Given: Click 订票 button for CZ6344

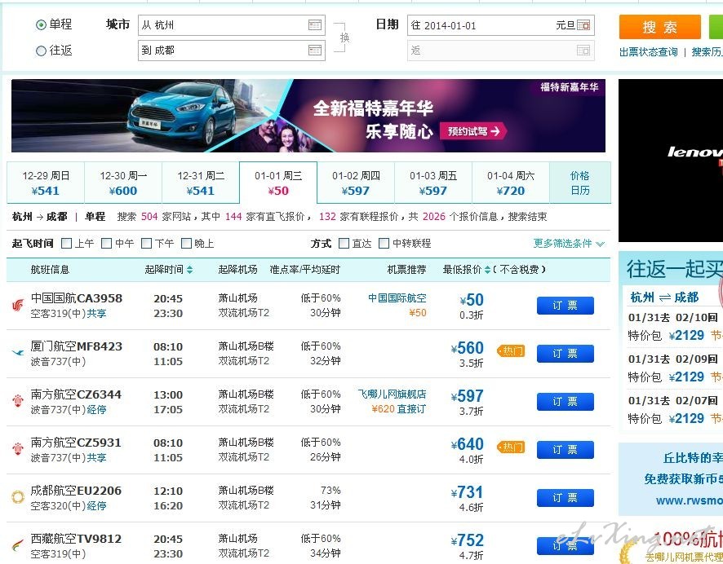Looking at the screenshot, I should [566, 402].
